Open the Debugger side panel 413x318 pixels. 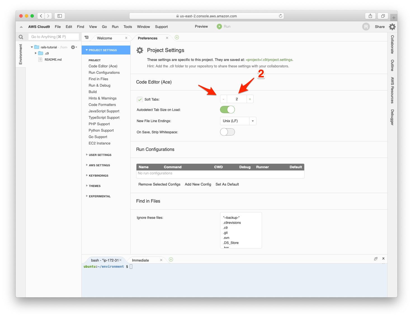coord(392,117)
